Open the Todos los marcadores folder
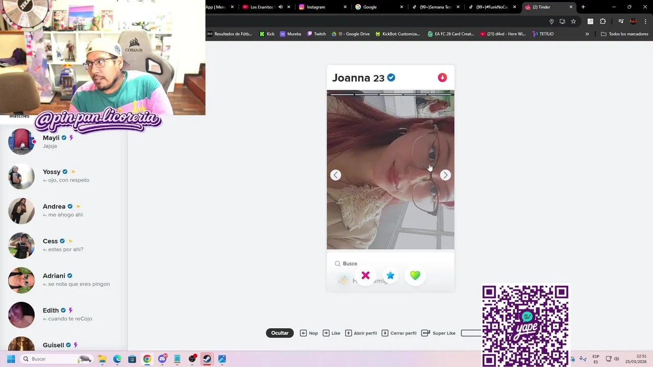Viewport: 653px width, 367px height. pos(624,34)
